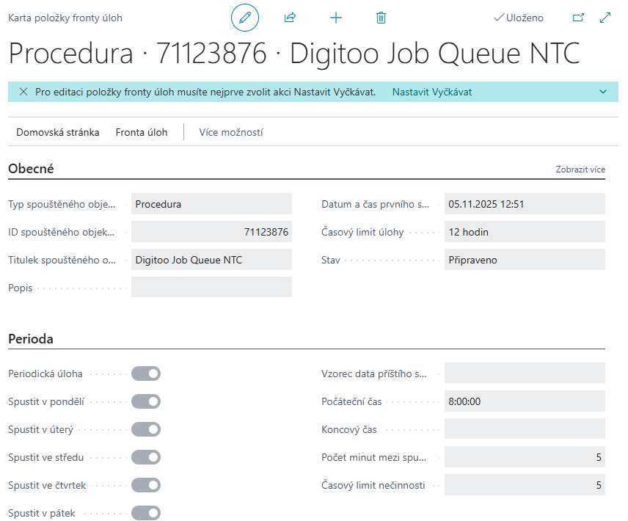Screen dimensions: 628x521
Task: Toggle Spustit v úterý switch
Action: [x=146, y=429]
